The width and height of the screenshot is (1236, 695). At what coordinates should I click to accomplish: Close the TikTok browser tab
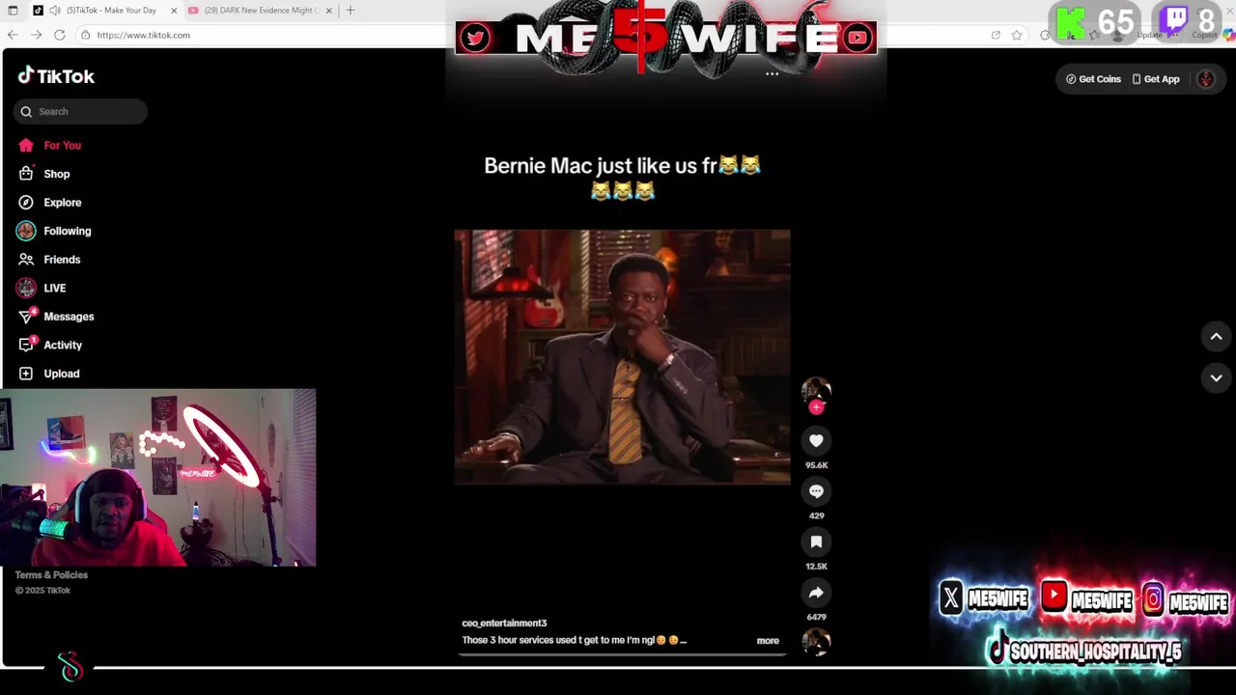pos(174,11)
